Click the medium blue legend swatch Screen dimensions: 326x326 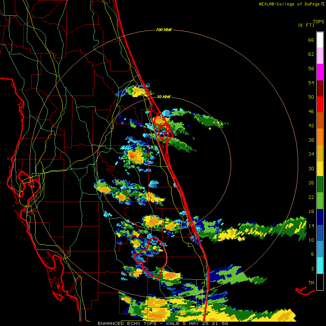320,233
